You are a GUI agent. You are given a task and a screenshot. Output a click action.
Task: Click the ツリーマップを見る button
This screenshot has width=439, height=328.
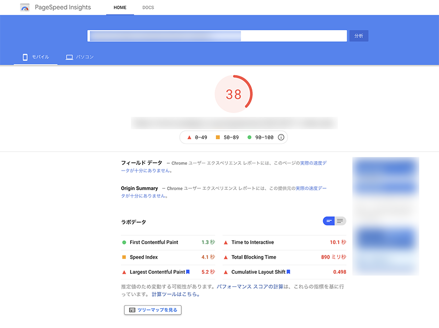click(153, 310)
